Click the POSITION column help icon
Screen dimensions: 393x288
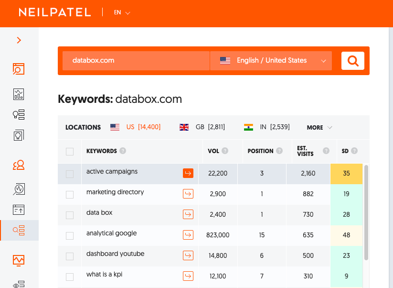click(x=279, y=151)
